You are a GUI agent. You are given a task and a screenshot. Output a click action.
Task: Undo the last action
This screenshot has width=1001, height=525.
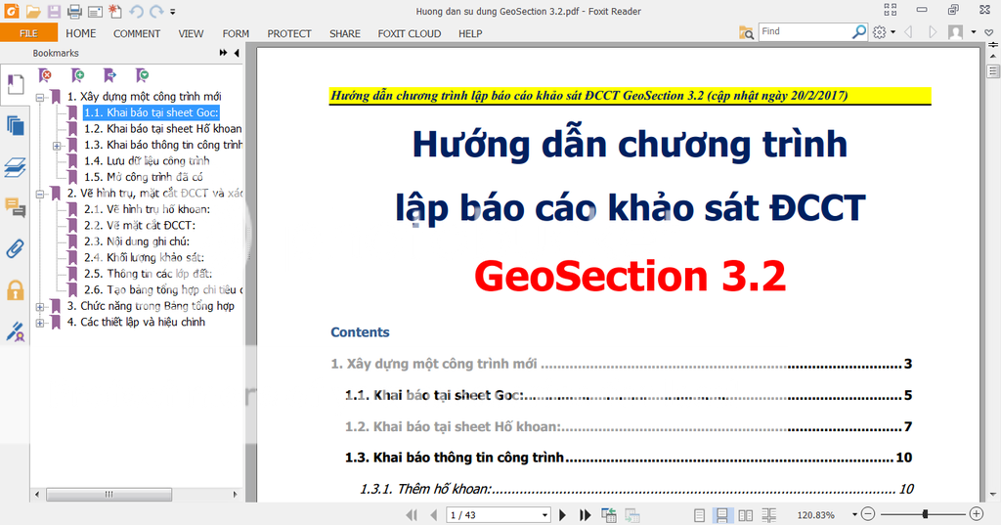(135, 11)
